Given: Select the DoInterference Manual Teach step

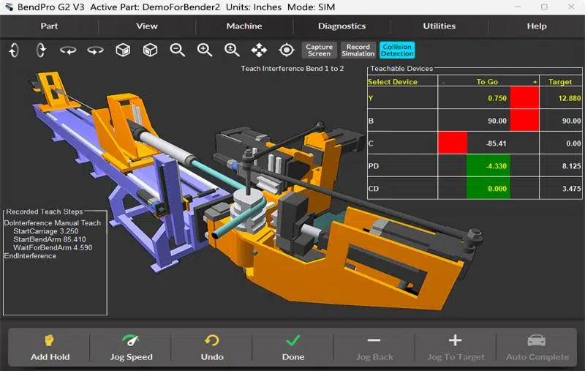Looking at the screenshot, I should 52,223.
